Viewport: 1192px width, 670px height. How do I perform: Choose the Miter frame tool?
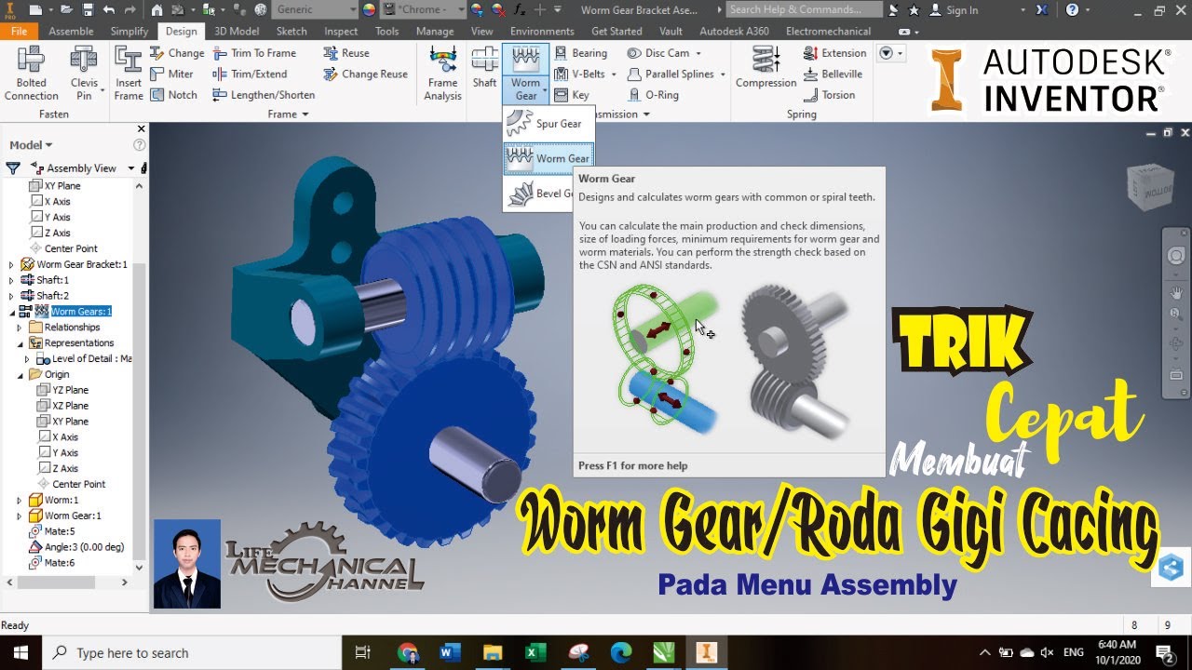coord(172,74)
